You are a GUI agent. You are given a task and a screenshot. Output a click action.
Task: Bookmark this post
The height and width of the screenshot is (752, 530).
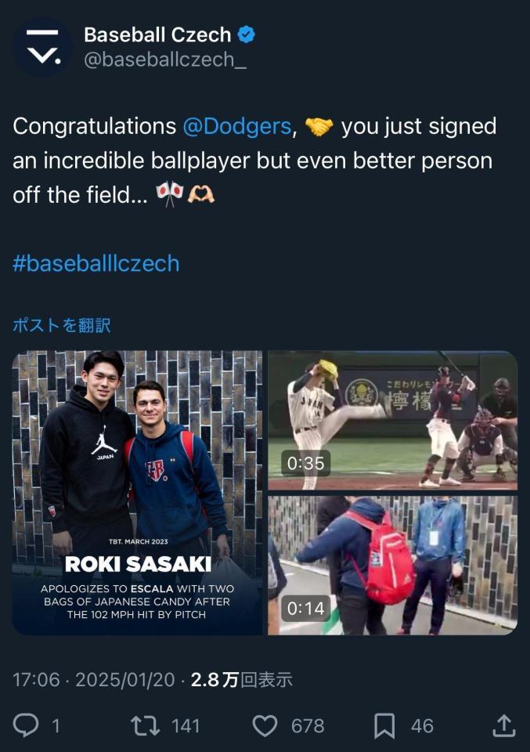pyautogui.click(x=384, y=726)
